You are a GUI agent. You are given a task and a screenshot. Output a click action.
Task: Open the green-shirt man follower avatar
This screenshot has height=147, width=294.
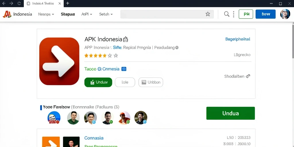tap(73, 118)
